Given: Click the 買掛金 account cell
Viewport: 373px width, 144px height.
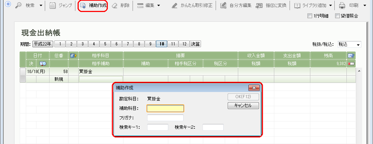Looking at the screenshot, I should 101,72.
